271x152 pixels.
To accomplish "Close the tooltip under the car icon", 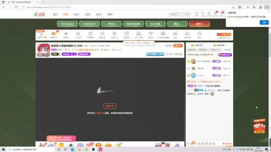I will point(153,43).
